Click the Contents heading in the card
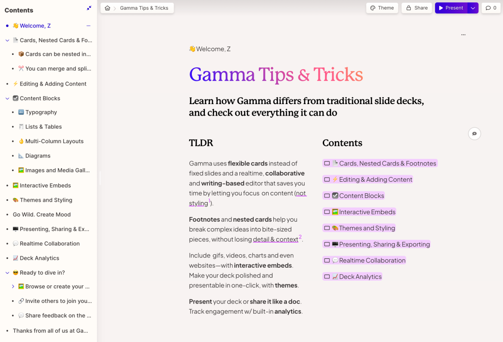Viewport: 503px width, 342px height. coord(342,143)
